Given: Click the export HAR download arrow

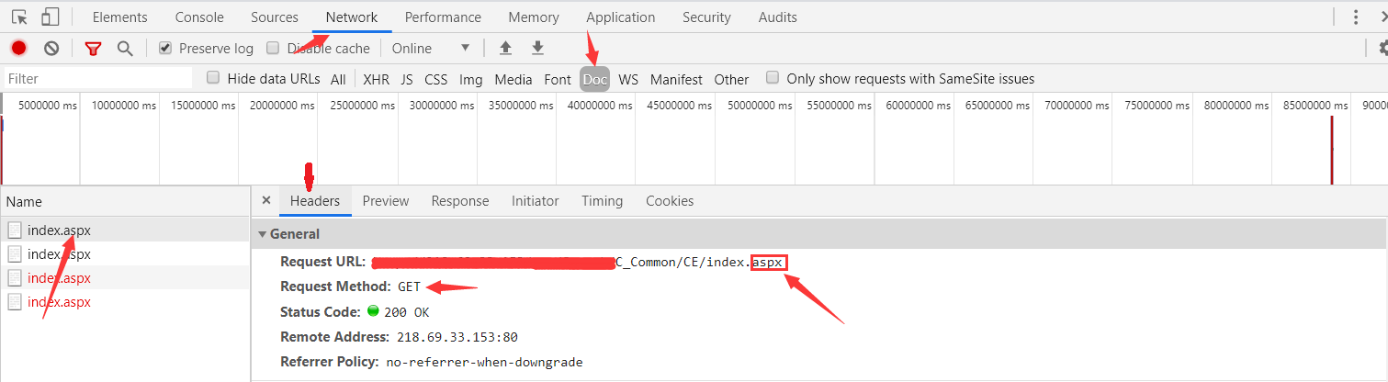Looking at the screenshot, I should (538, 48).
